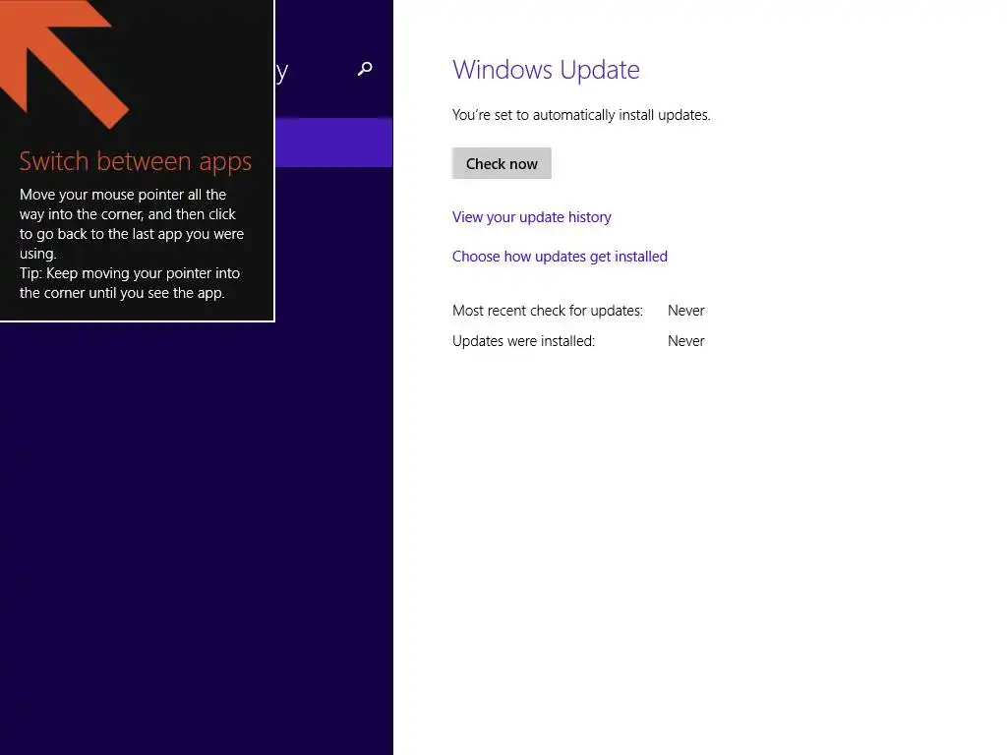1007x755 pixels.
Task: Click the Check now button
Action: coord(502,164)
